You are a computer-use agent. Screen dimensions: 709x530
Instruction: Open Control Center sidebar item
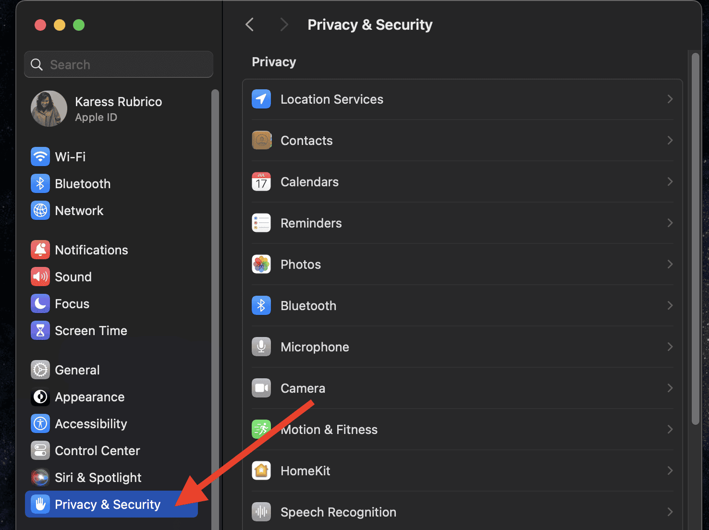(x=97, y=451)
